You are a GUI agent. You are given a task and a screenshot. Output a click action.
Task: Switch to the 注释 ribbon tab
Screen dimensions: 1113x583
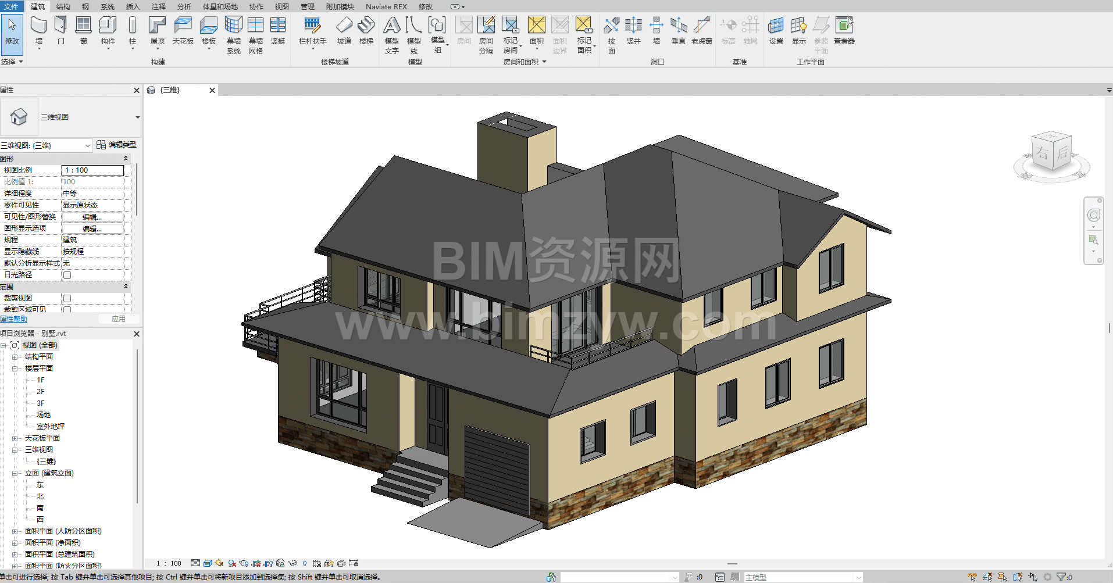pos(158,6)
